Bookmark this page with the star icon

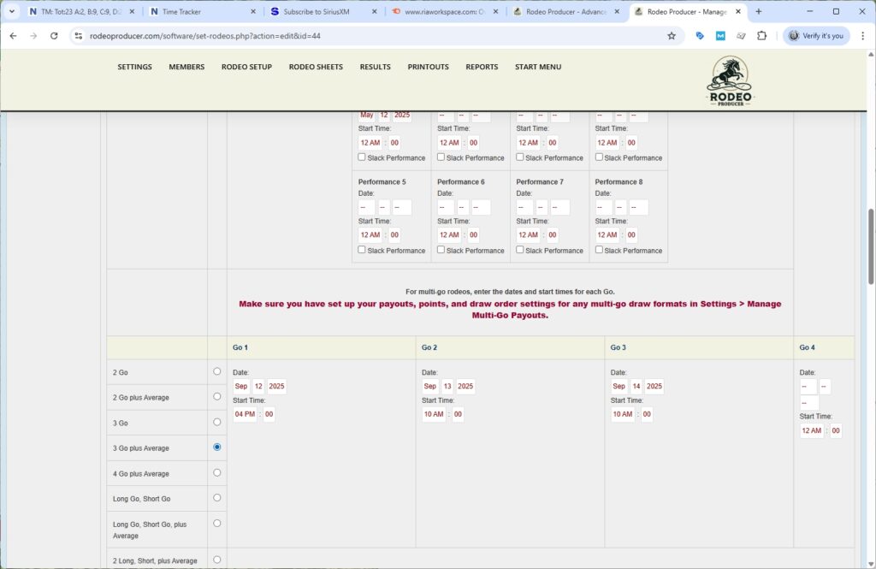click(672, 36)
